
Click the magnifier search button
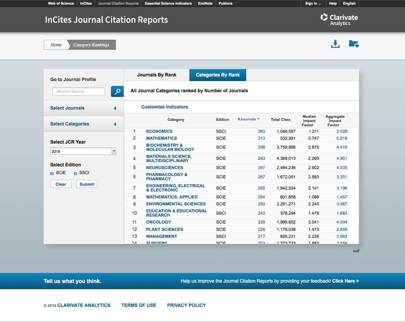click(x=117, y=92)
